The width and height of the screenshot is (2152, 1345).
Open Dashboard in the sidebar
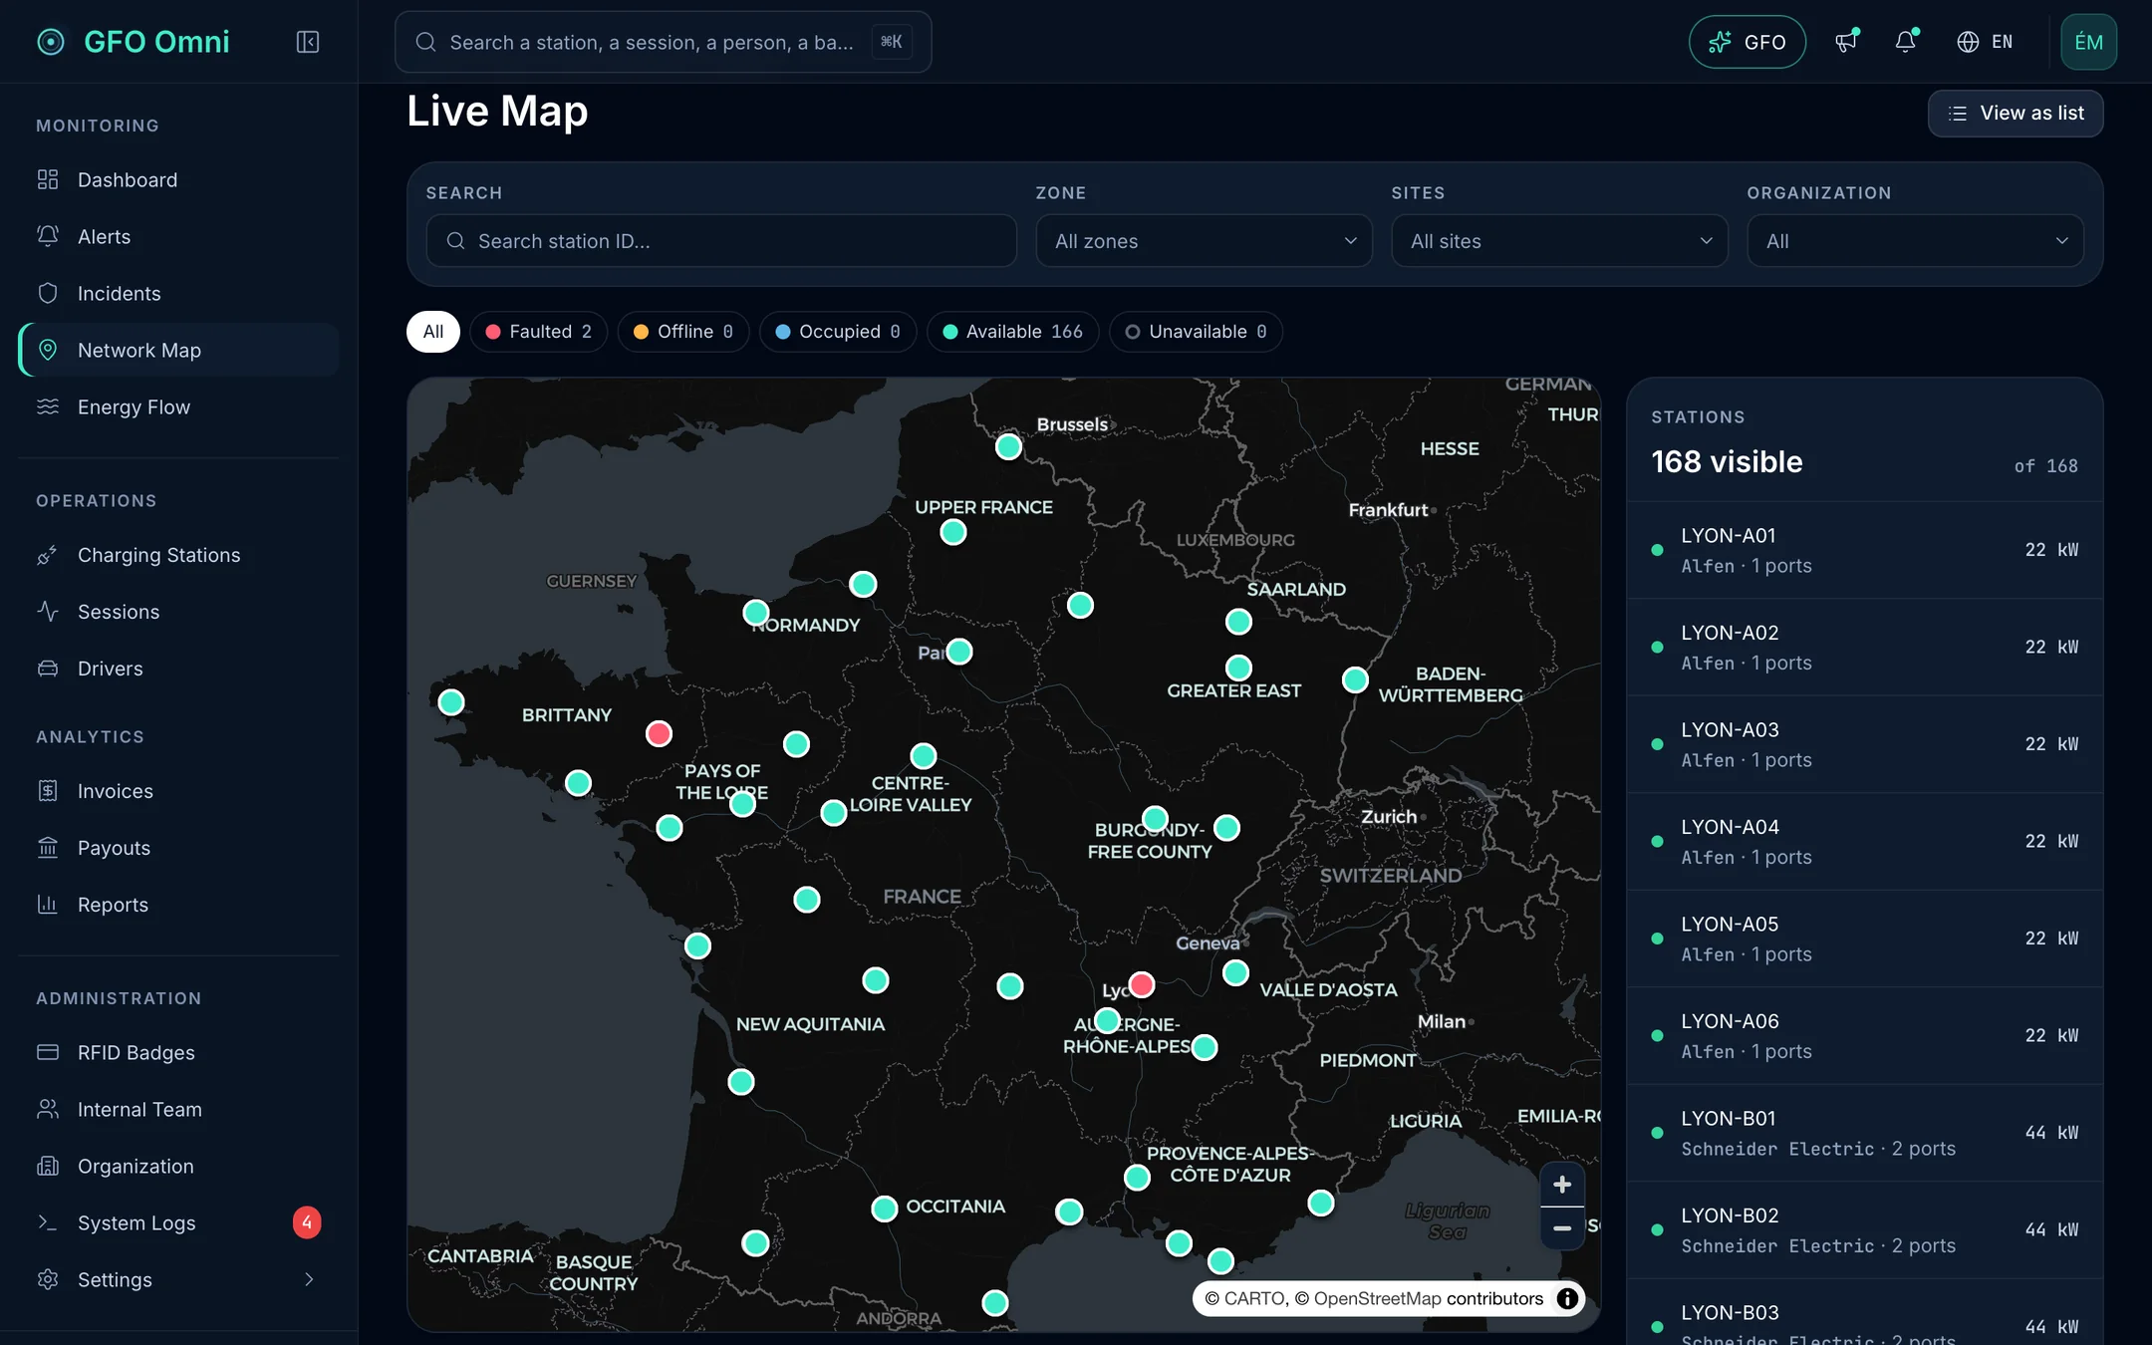179,180
